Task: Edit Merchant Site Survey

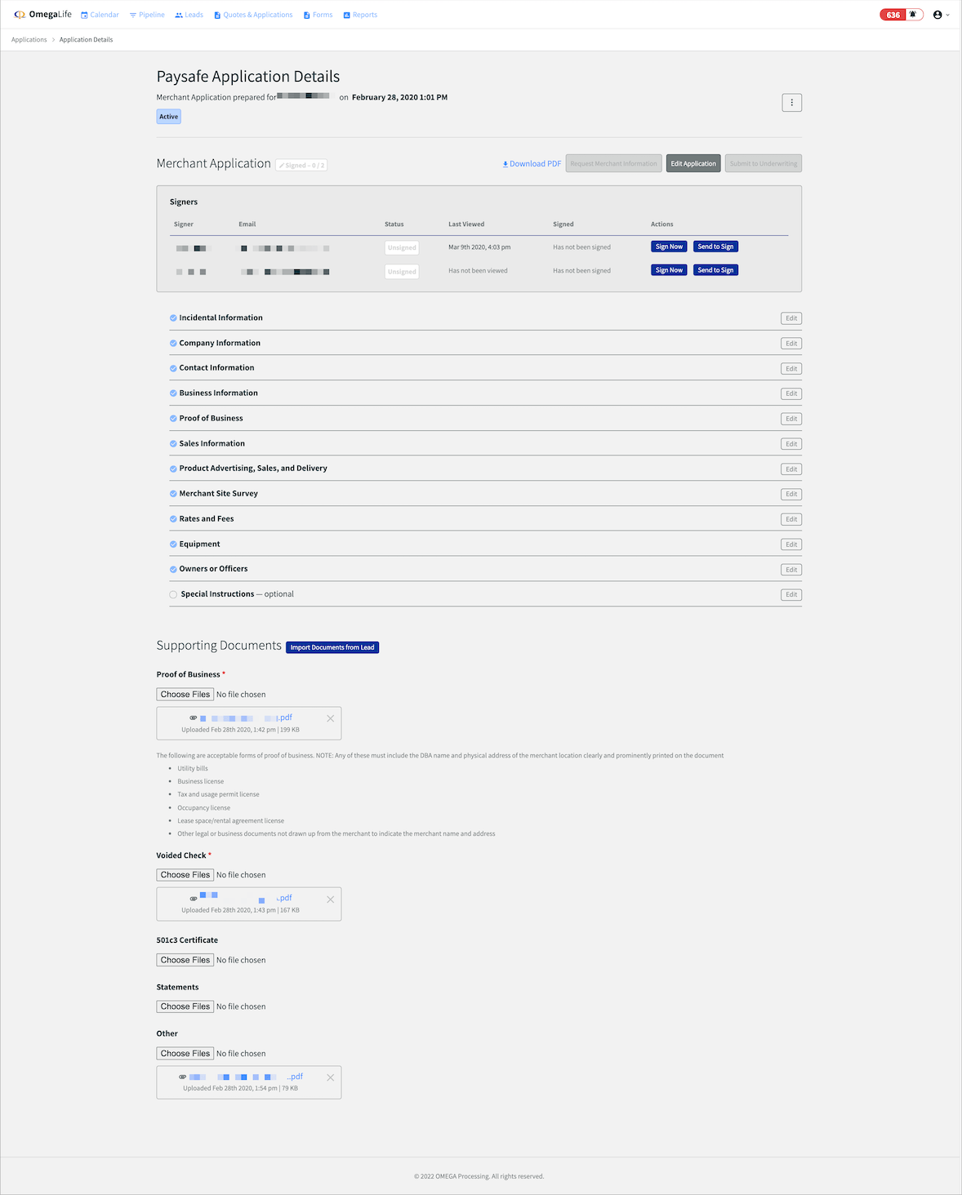Action: coord(791,494)
